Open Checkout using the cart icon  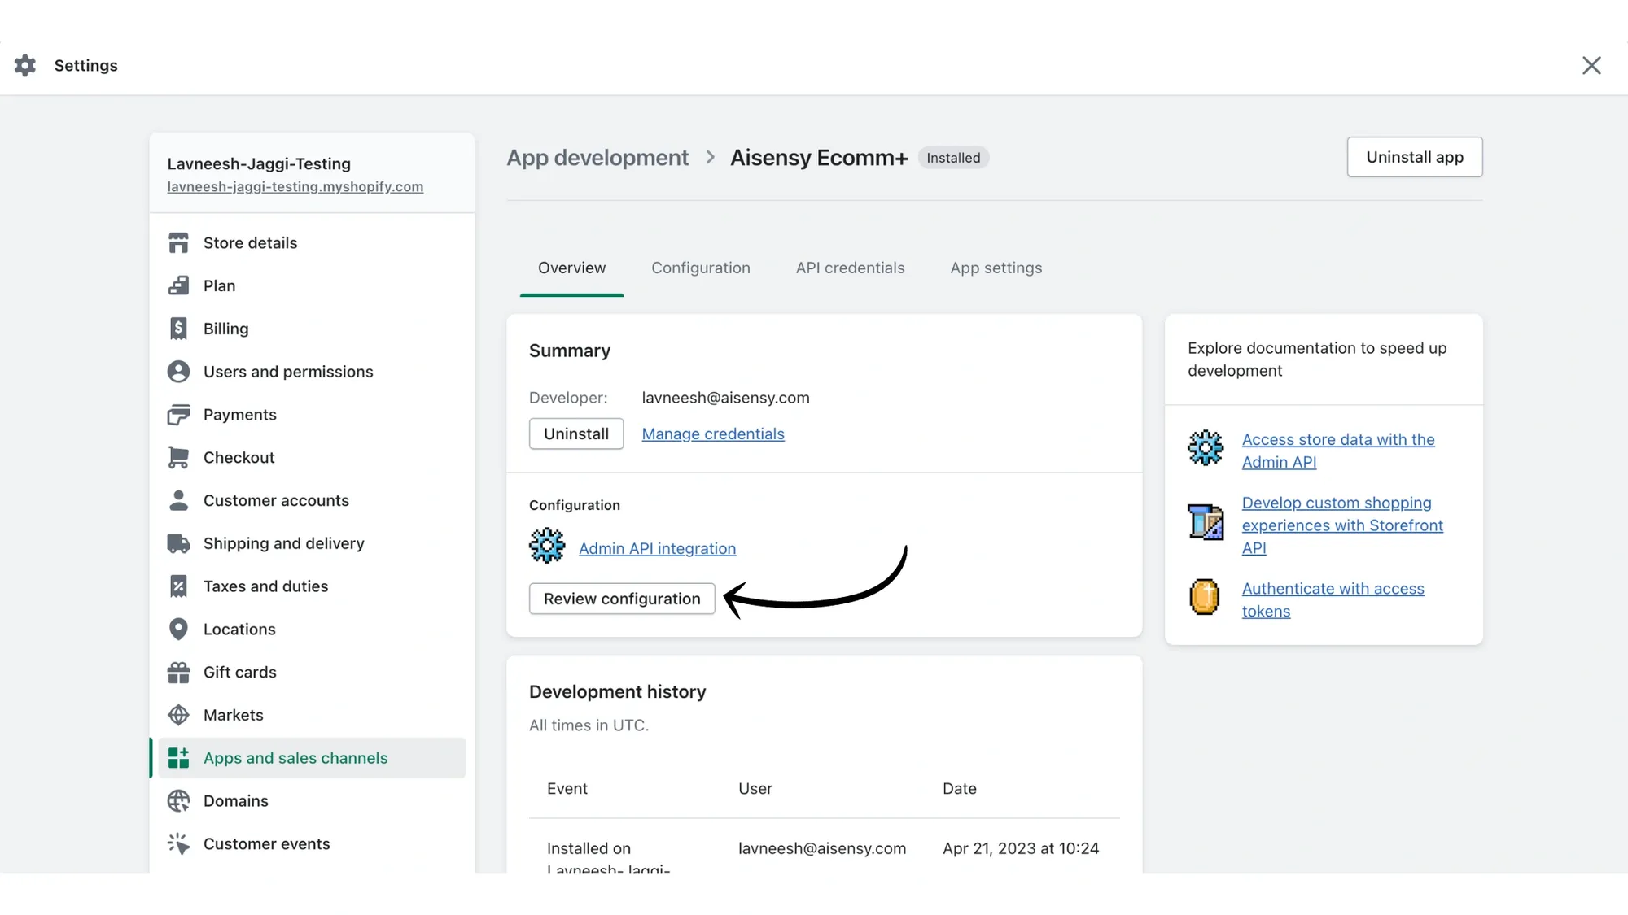tap(178, 457)
